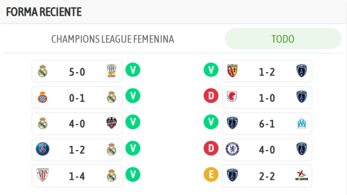This screenshot has width=347, height=195.
Task: Open the 5-0 Real Madrid match result
Action: (77, 72)
